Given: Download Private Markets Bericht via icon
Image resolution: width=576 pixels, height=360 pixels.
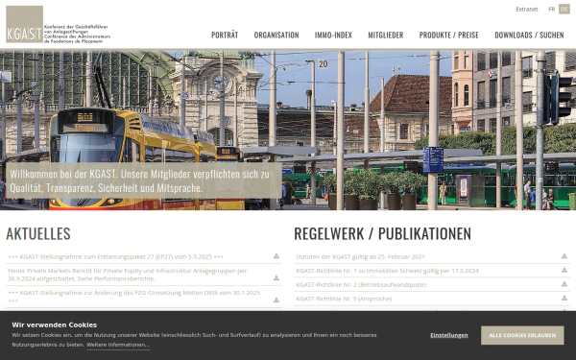Looking at the screenshot, I should pos(276,278).
